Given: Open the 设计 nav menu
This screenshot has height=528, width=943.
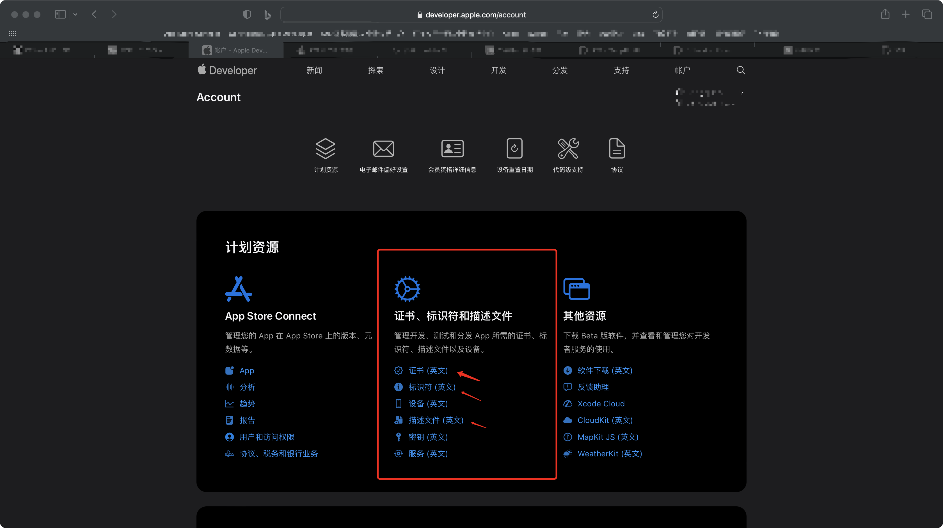Looking at the screenshot, I should (437, 70).
